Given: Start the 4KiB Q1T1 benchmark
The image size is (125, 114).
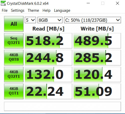Looking at the screenshot, I should tap(14, 91).
